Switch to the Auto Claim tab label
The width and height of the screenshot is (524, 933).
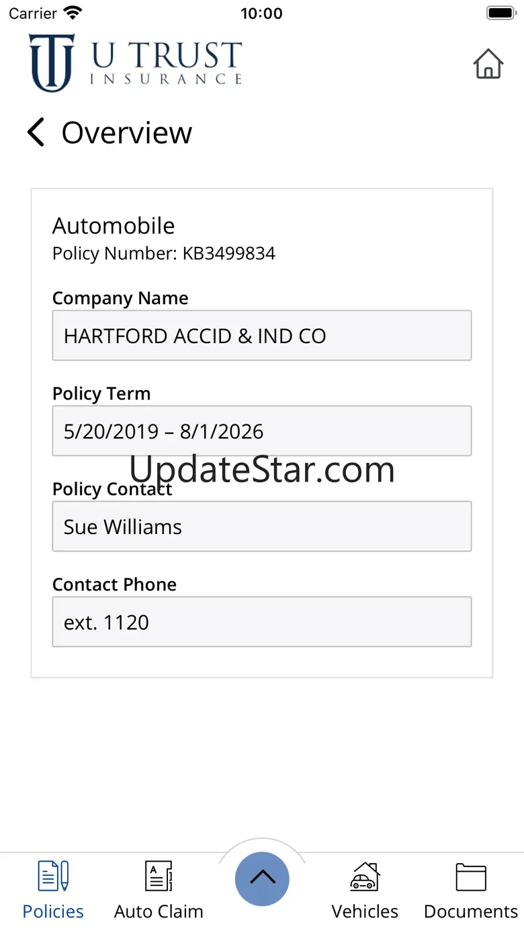point(159,911)
